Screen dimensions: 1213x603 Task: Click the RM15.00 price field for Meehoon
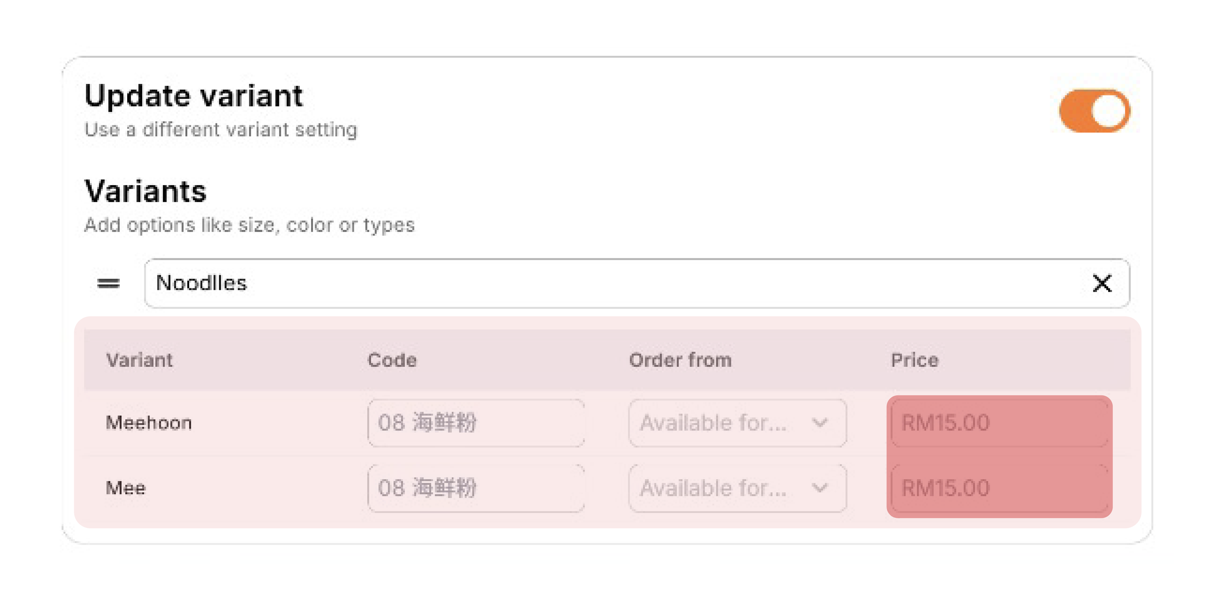[x=999, y=423]
